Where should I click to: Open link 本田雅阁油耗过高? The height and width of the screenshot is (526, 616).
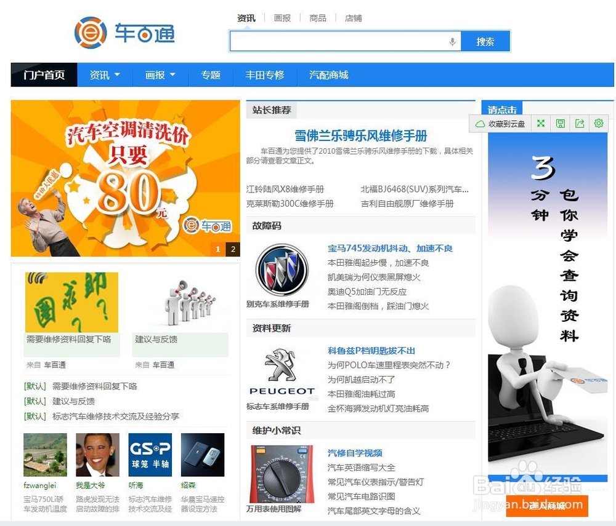pos(362,394)
